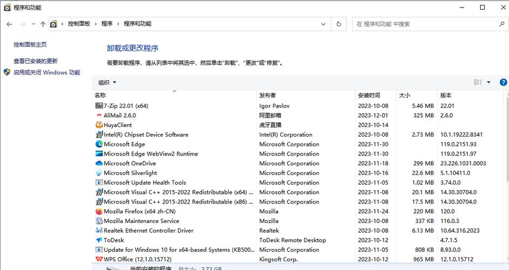Image resolution: width=509 pixels, height=270 pixels.
Task: Open the 控制面板主页 link
Action: (x=30, y=44)
